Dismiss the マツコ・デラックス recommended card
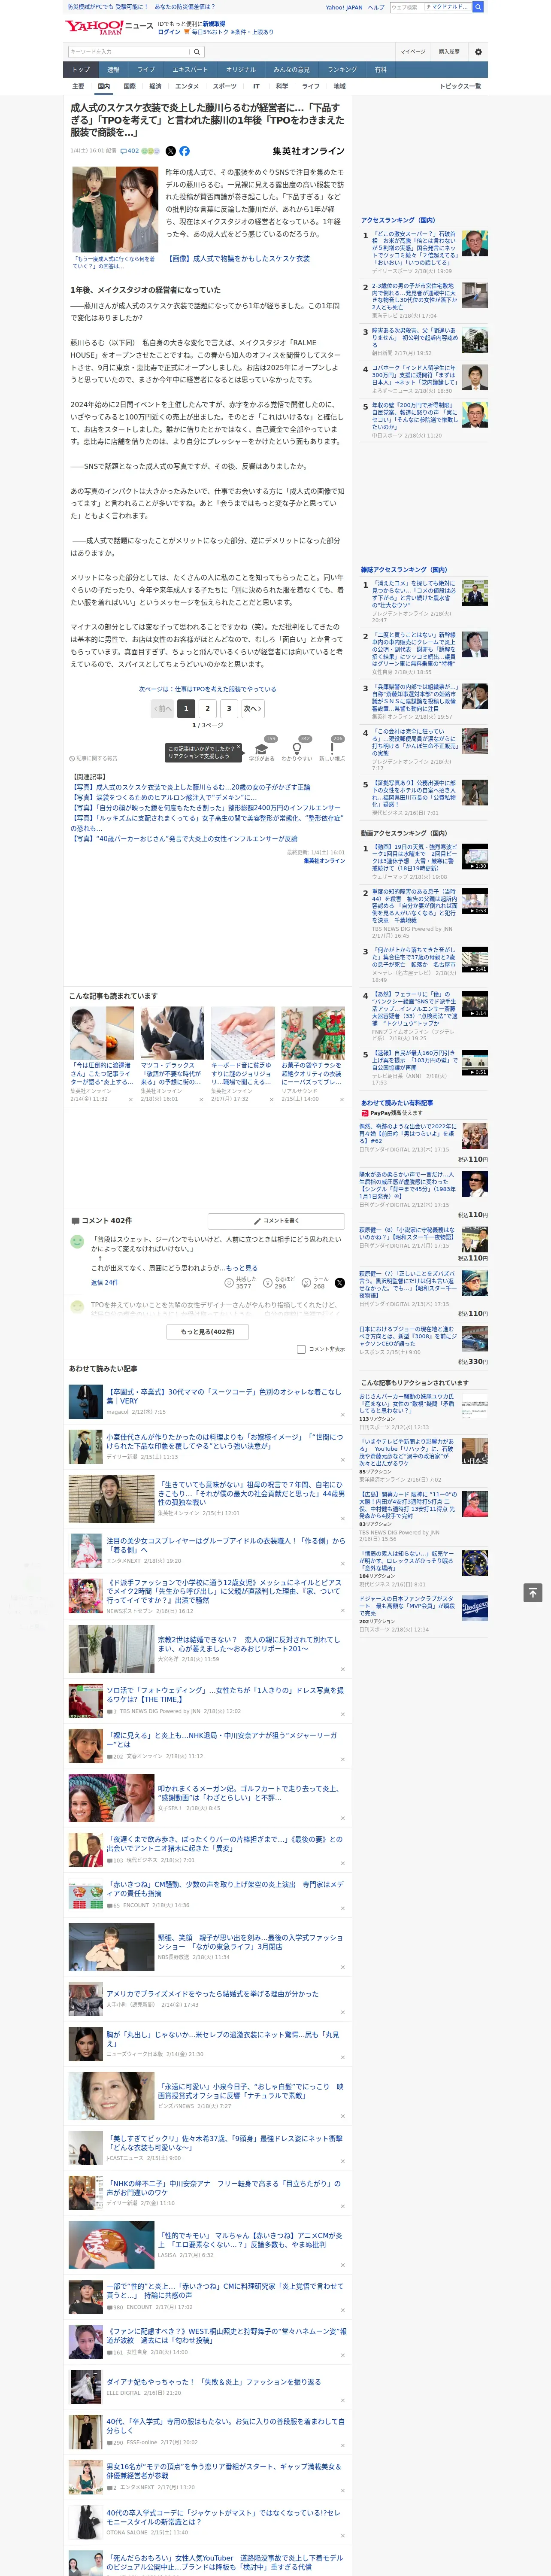The width and height of the screenshot is (551, 2576). [x=200, y=1099]
